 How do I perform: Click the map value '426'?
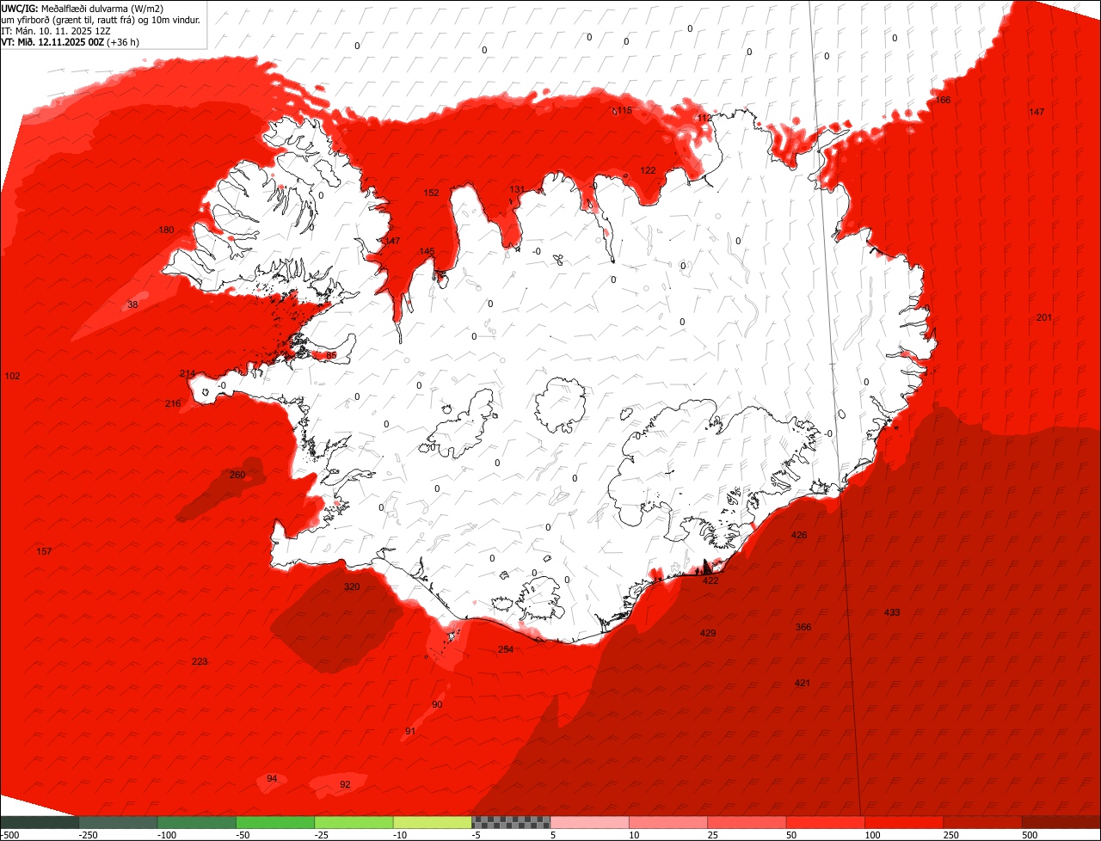tap(799, 535)
